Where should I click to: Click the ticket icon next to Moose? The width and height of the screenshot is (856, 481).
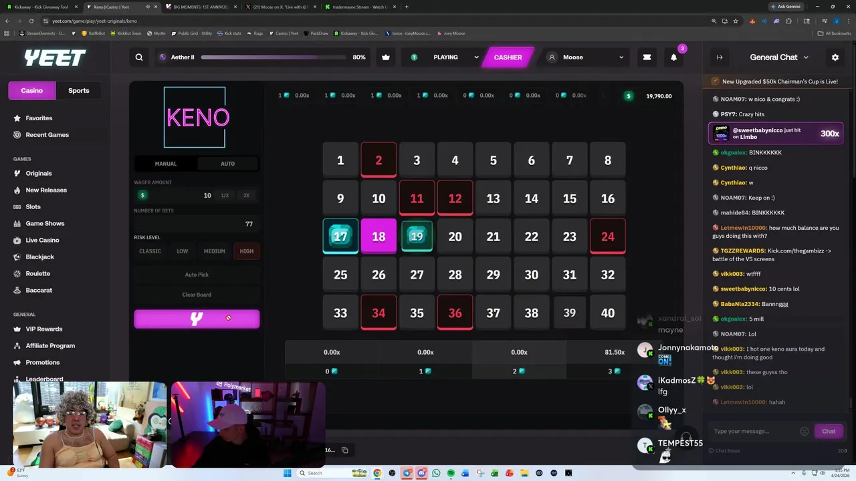[x=647, y=57]
